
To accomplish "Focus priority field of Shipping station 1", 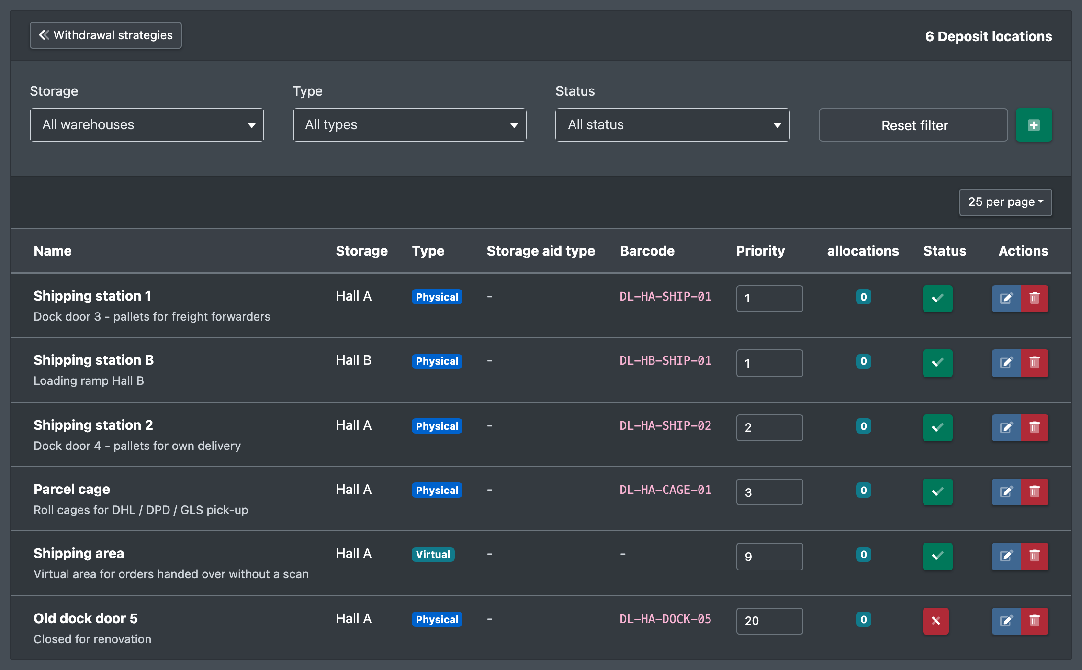I will (x=769, y=299).
